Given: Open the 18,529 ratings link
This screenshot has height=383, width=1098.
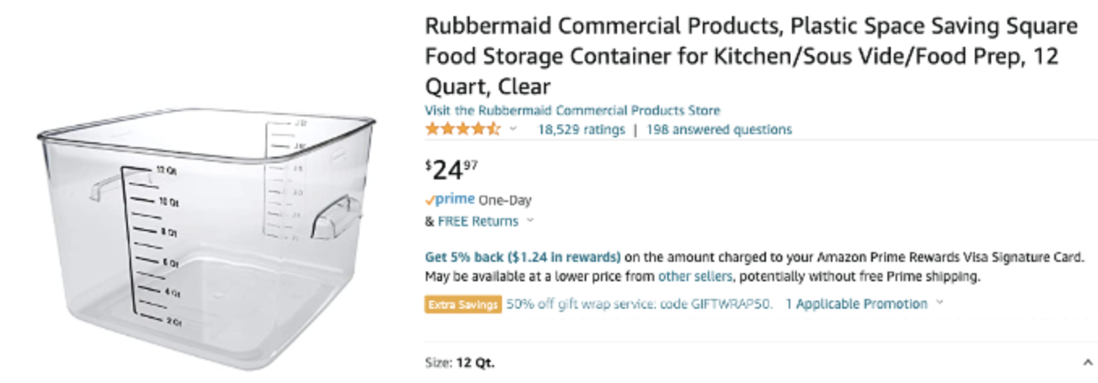Looking at the screenshot, I should coord(581,129).
